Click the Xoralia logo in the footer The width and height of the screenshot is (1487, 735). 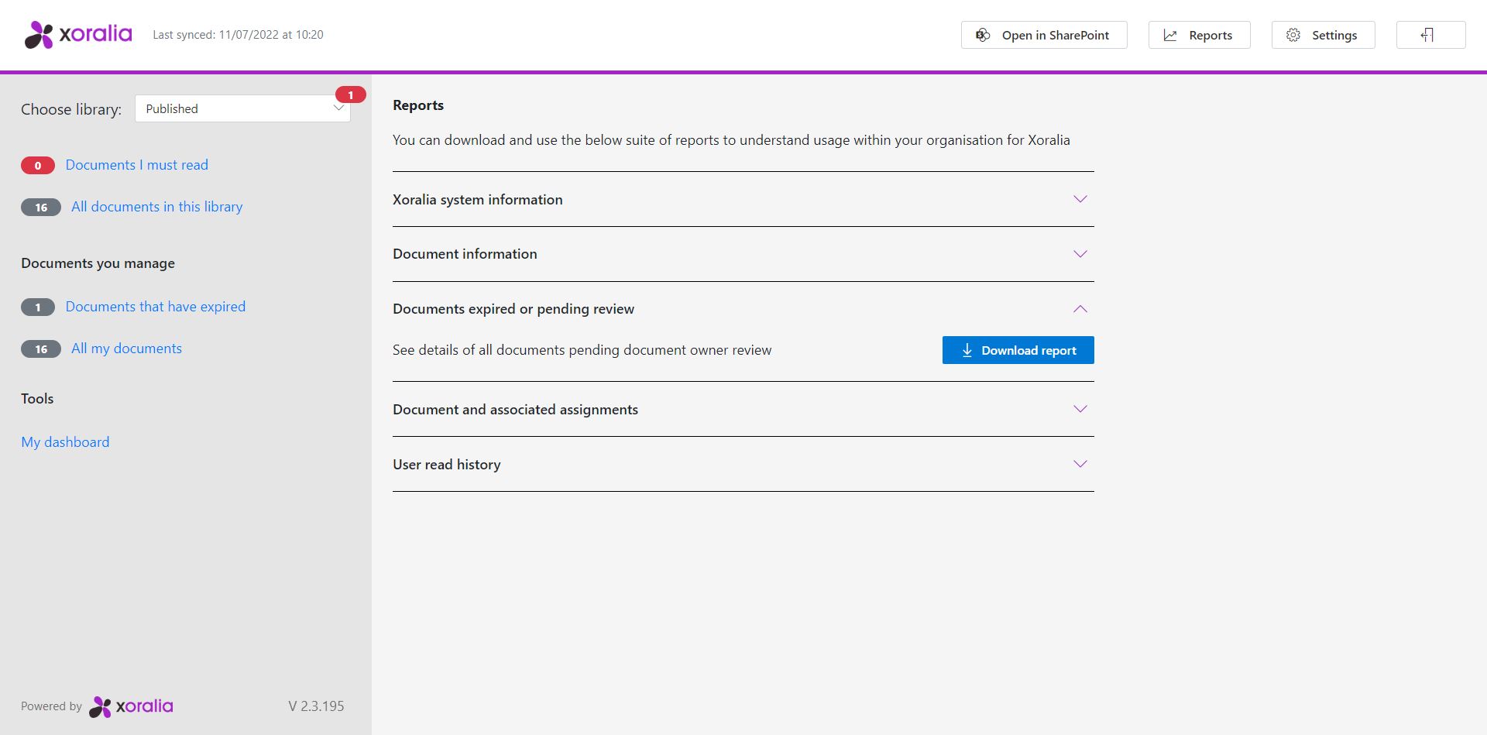tap(131, 706)
